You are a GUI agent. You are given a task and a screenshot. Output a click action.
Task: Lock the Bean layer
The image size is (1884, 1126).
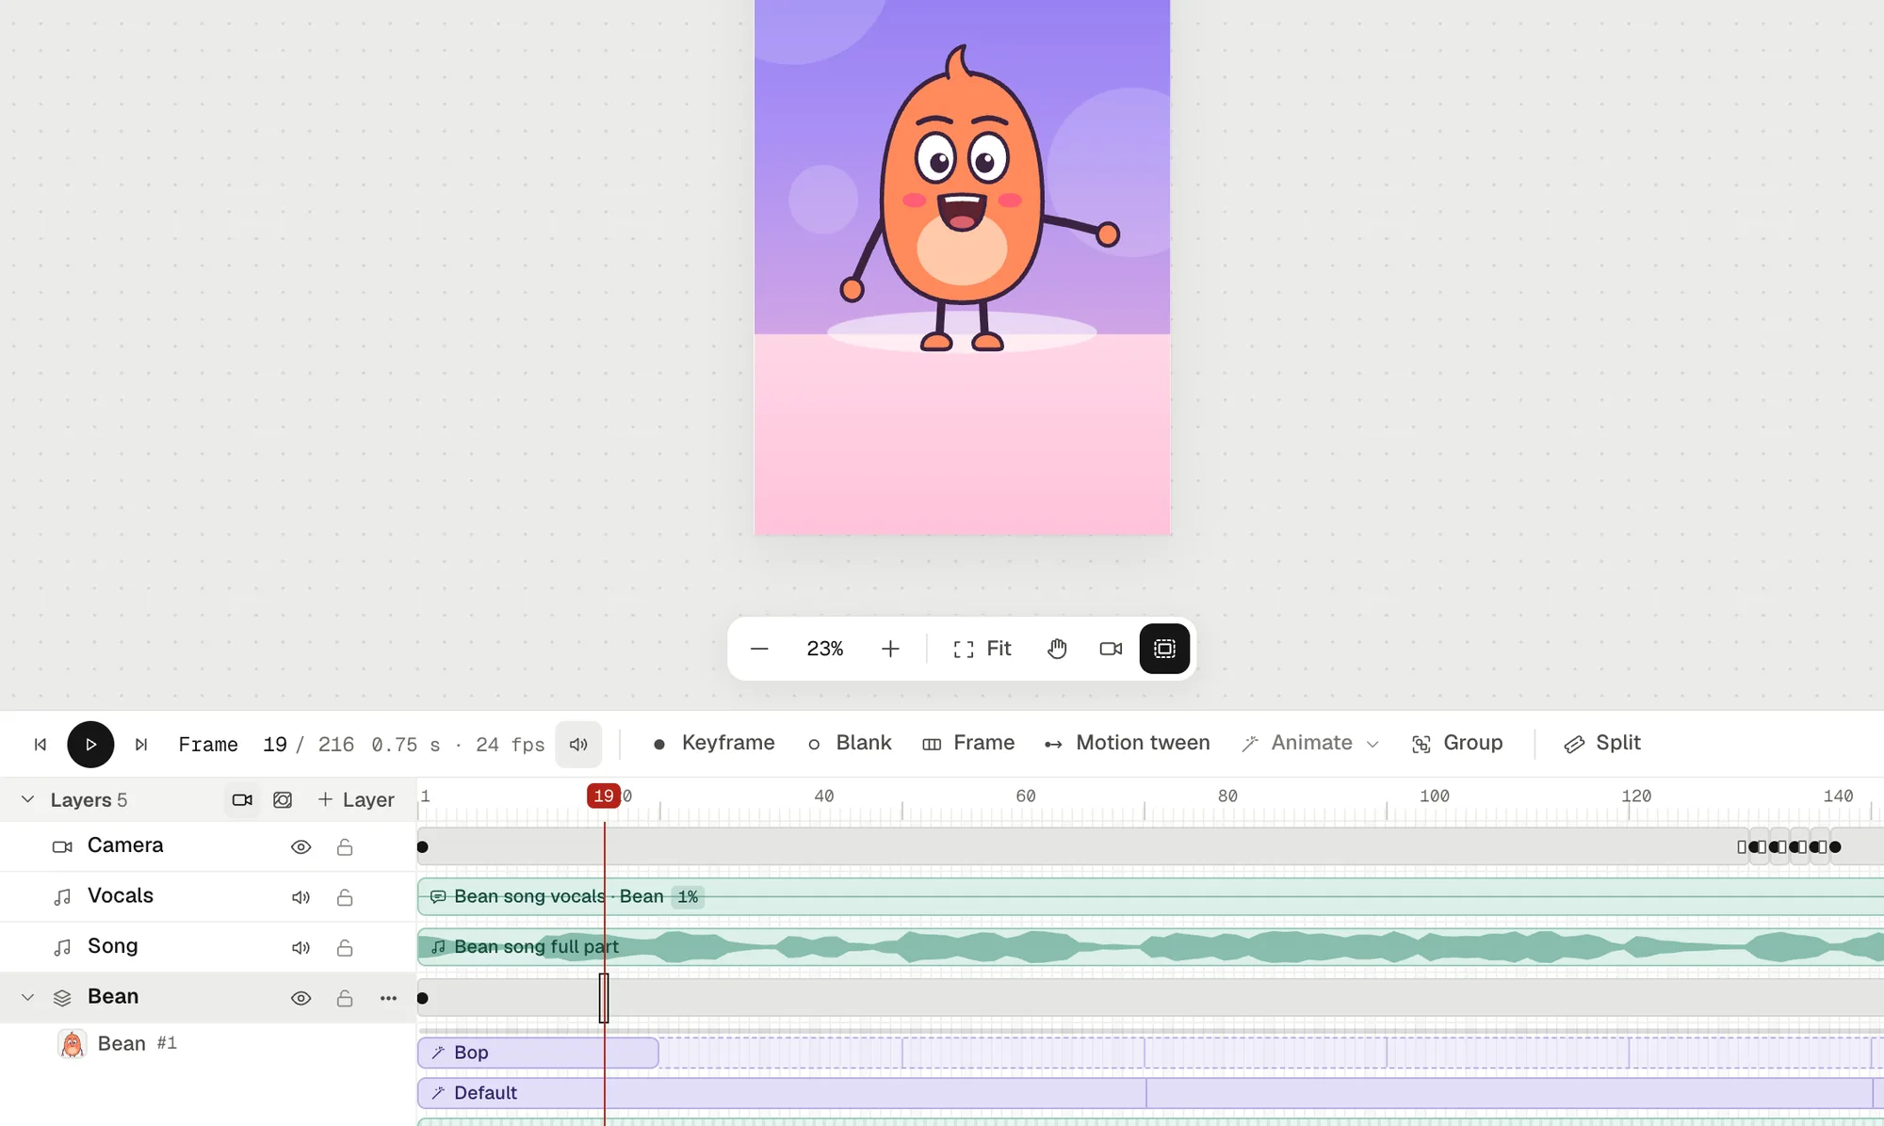point(345,998)
